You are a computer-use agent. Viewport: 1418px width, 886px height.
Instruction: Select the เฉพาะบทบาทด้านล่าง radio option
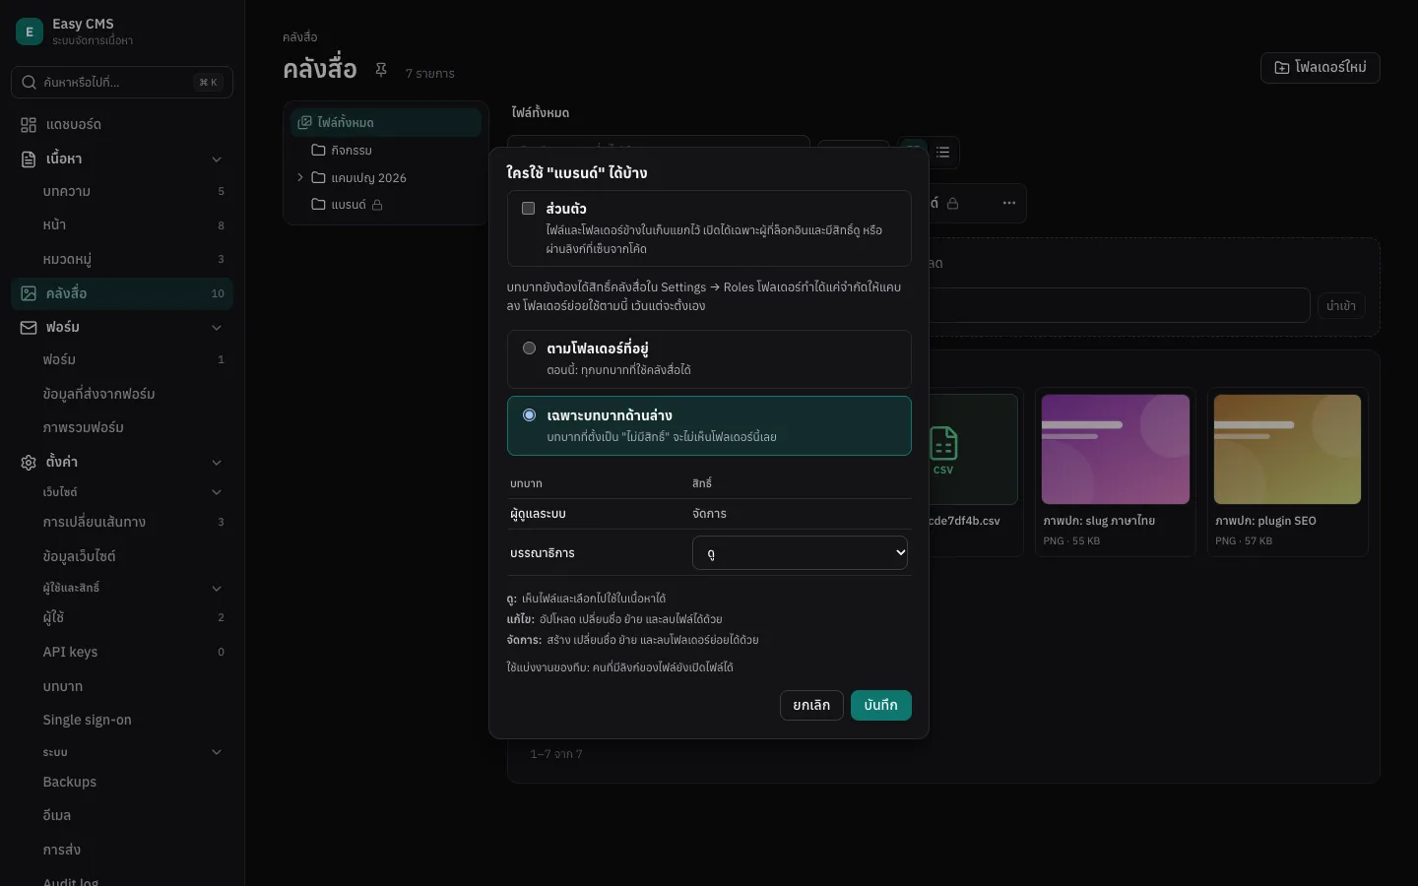tap(529, 415)
